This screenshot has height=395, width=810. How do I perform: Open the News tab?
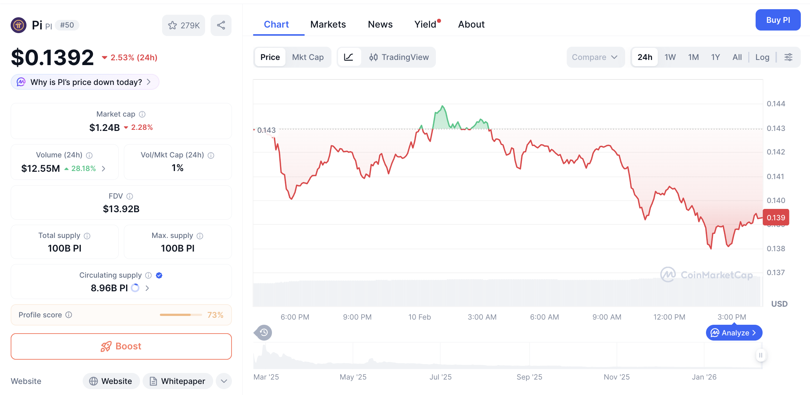pyautogui.click(x=380, y=24)
